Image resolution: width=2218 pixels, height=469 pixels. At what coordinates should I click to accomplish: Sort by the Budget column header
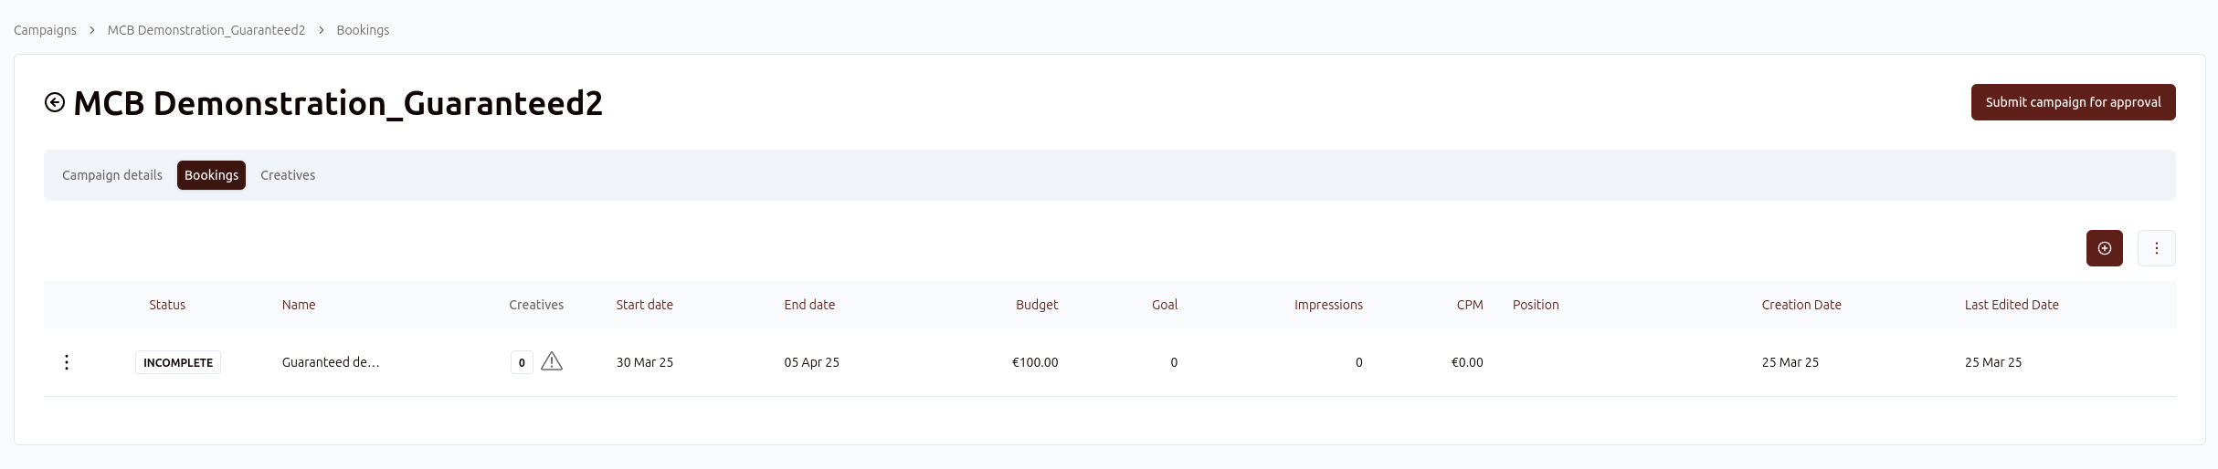point(1037,305)
